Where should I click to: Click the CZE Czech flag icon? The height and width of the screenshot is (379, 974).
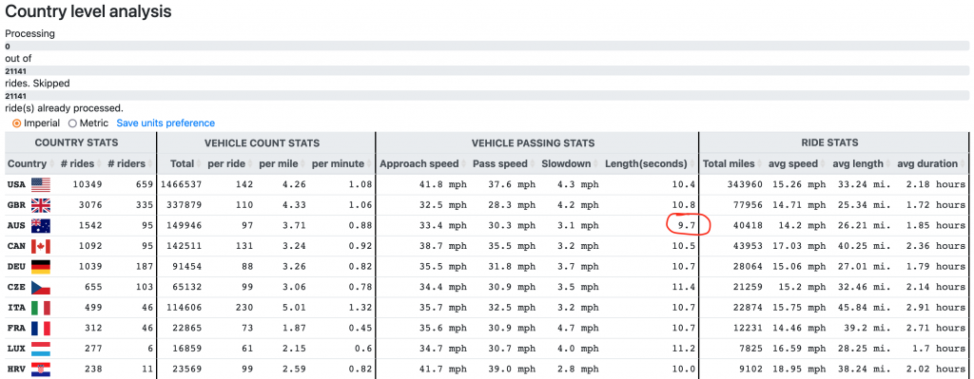point(40,287)
